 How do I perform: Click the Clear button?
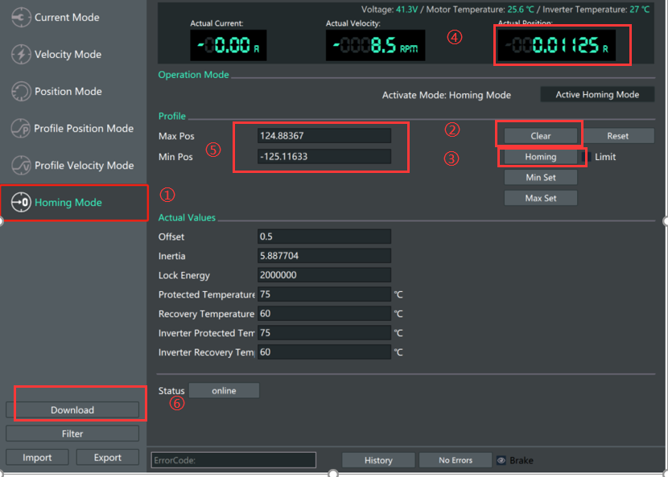click(540, 136)
